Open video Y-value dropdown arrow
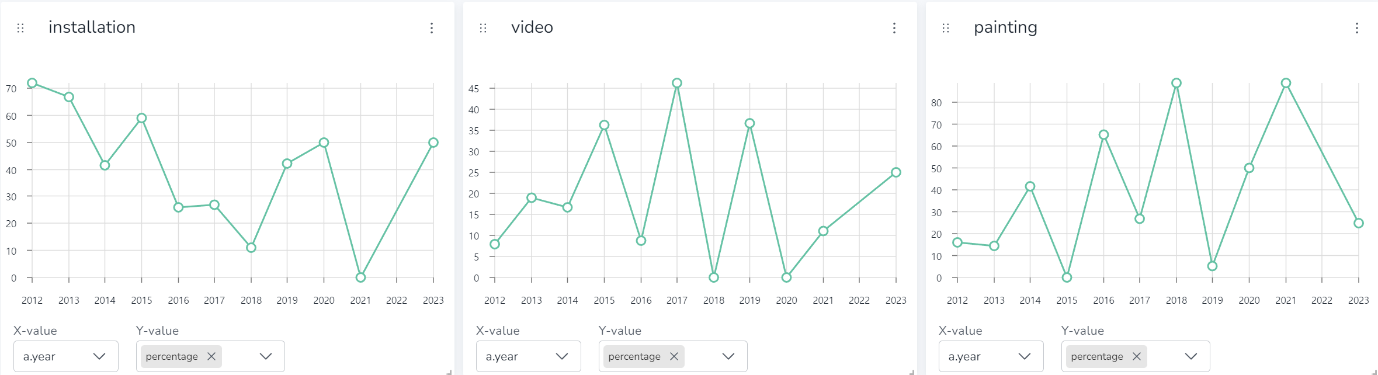1378x375 pixels. tap(728, 356)
